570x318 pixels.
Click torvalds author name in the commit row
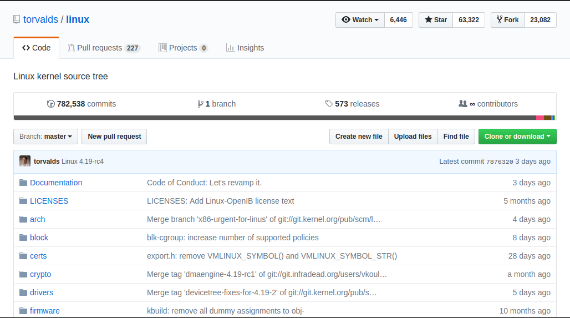[x=47, y=161]
